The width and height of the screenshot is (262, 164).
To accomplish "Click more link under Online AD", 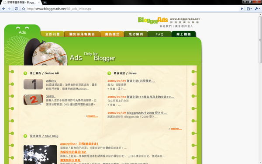I will pyautogui.click(x=93, y=116).
